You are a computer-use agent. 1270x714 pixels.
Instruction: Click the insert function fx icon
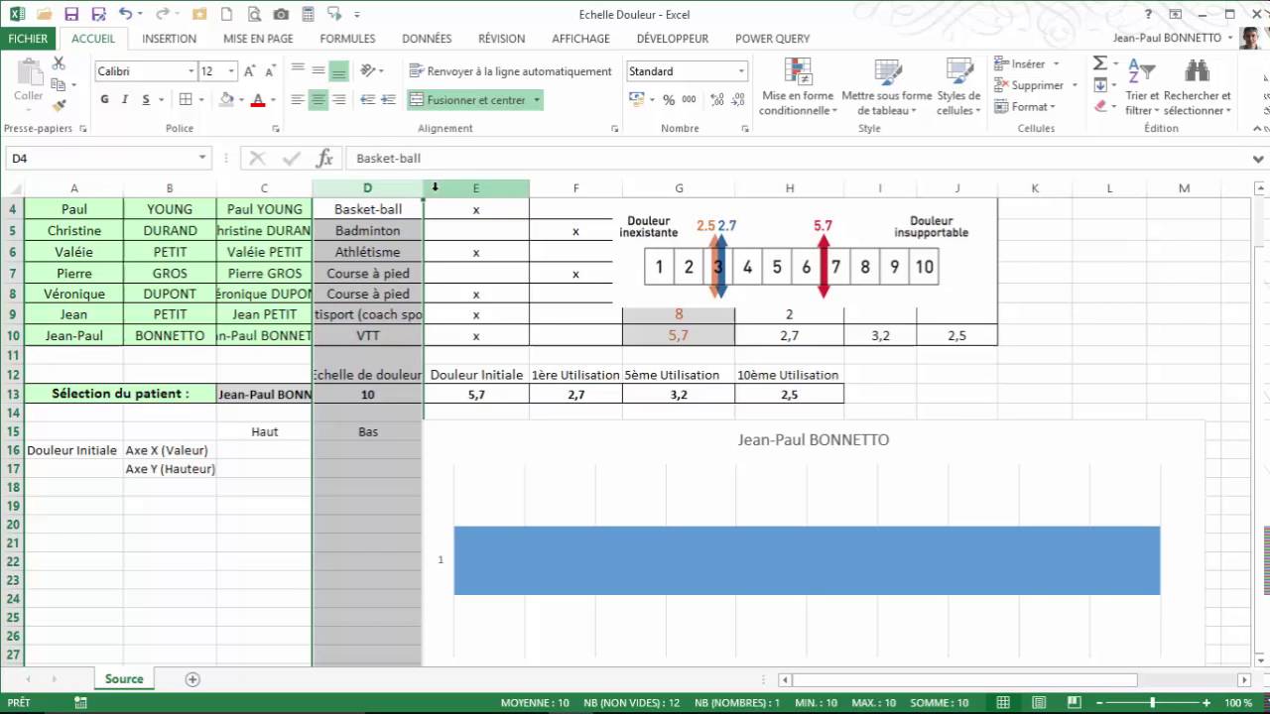coord(324,159)
